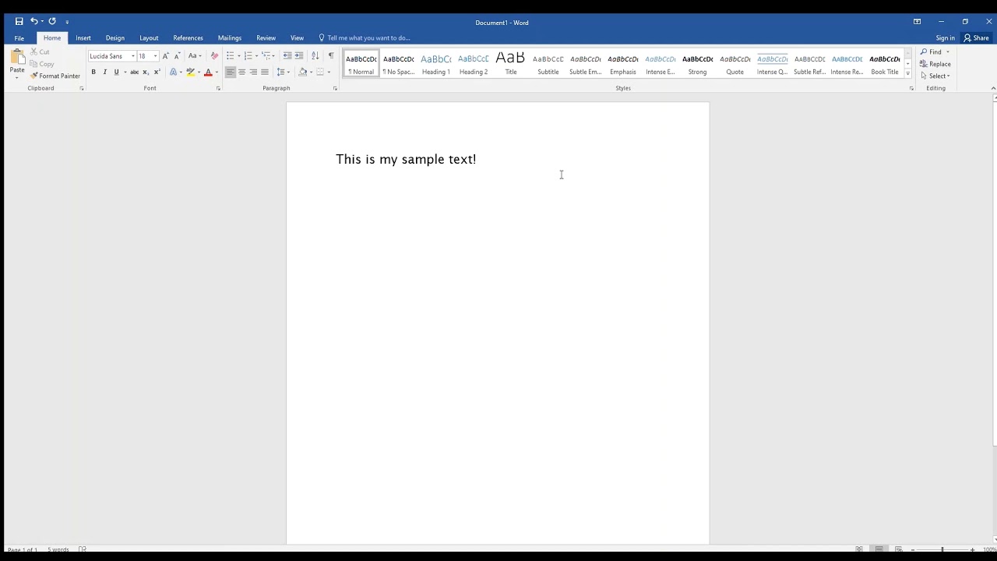The width and height of the screenshot is (997, 561).
Task: Insert a numbered list
Action: [x=248, y=56]
